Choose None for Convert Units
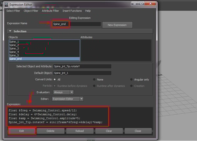 tap(95, 80)
